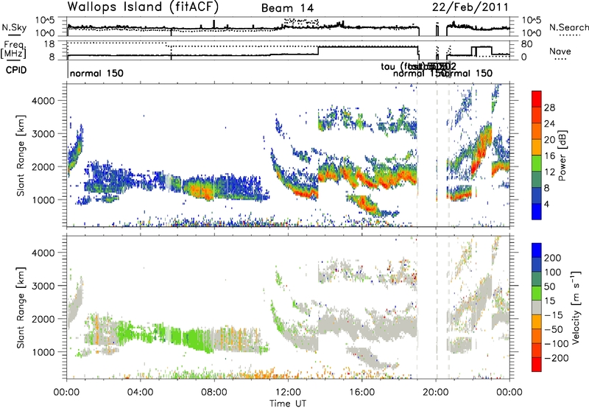Click the '08:00' time tick label
The width and height of the screenshot is (589, 408).
[214, 393]
